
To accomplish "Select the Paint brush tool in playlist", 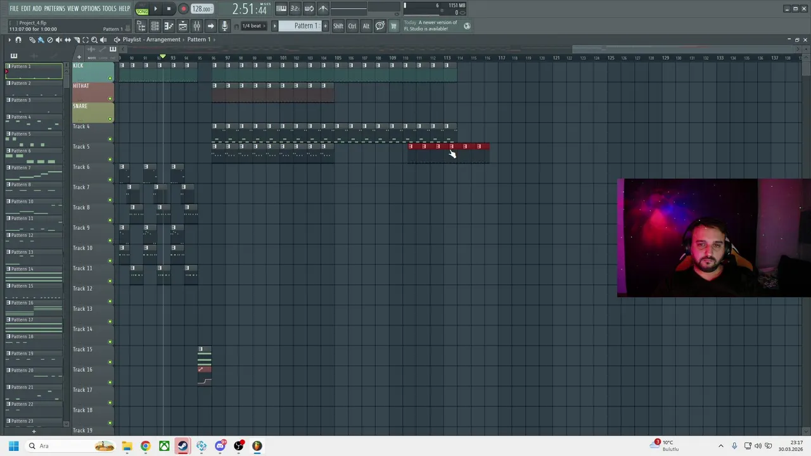I will pyautogui.click(x=41, y=40).
